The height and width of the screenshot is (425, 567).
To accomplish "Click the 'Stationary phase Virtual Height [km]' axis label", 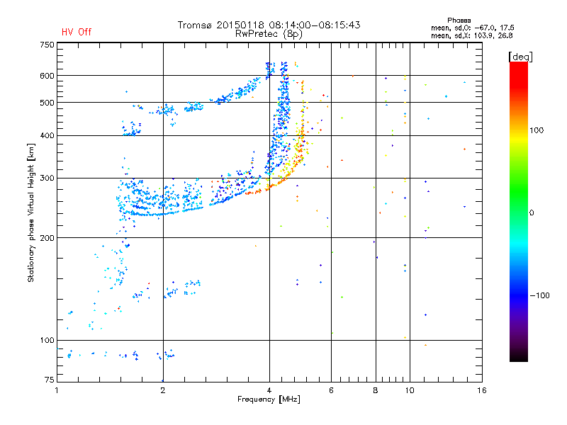I will pyautogui.click(x=31, y=212).
